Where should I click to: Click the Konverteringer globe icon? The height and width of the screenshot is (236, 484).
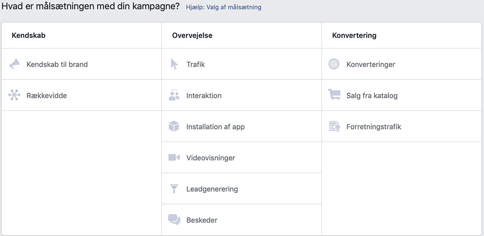pos(334,64)
